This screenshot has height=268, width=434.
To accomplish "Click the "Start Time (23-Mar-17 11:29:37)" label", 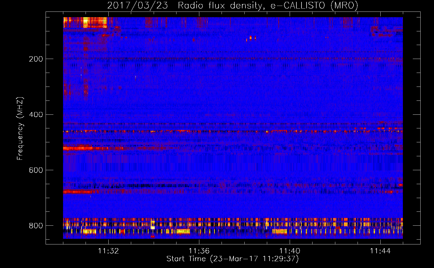I will [233, 259].
